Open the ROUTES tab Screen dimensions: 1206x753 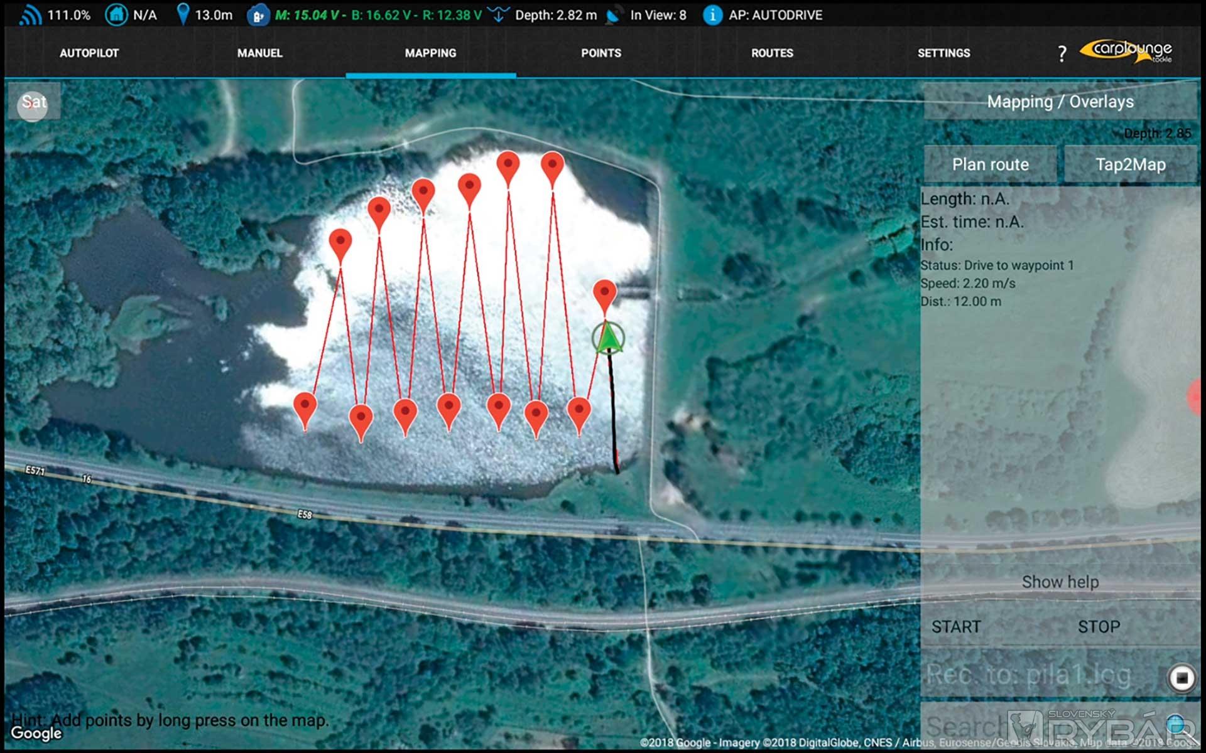tap(772, 53)
